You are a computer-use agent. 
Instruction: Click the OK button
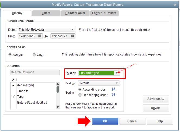[105, 121]
